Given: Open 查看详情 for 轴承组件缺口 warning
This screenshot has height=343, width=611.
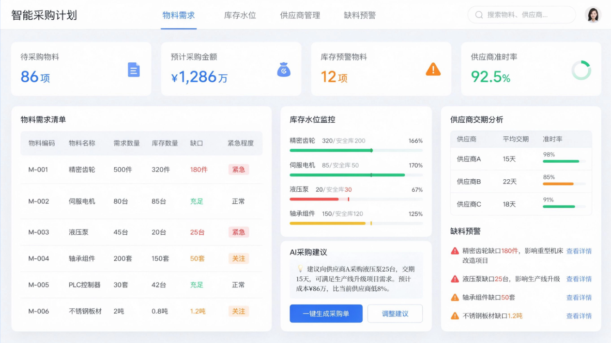Looking at the screenshot, I should pyautogui.click(x=579, y=298).
